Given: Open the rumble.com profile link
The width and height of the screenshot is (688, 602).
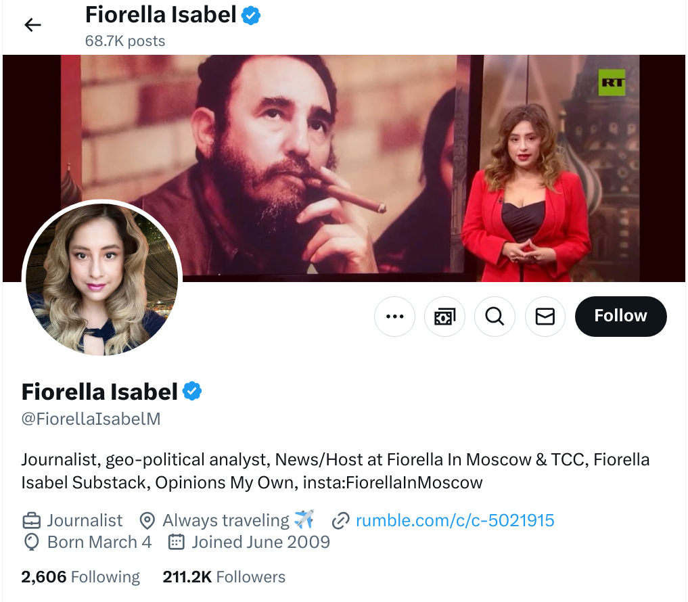Looking at the screenshot, I should click(455, 520).
